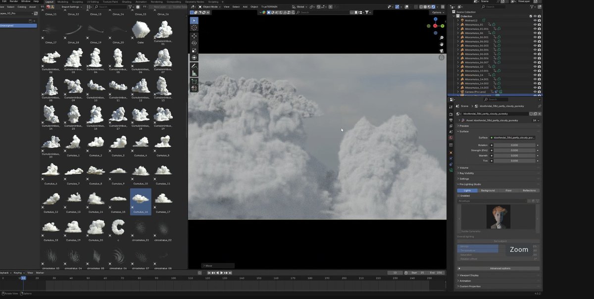The height and width of the screenshot is (299, 594).
Task: Open the Rendering menu in the top bar
Action: coord(157,2)
